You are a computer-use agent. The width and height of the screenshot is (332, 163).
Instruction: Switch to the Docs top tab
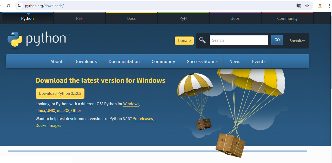pyautogui.click(x=132, y=18)
